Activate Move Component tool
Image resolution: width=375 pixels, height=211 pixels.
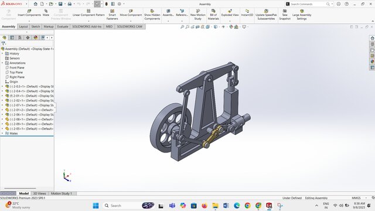tap(131, 13)
